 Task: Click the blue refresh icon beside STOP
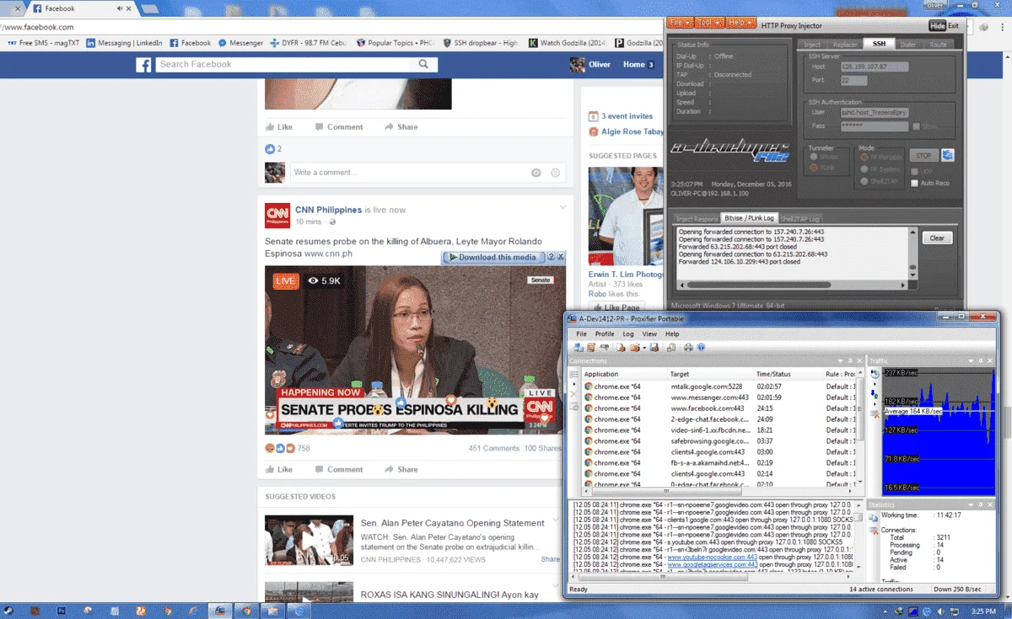pyautogui.click(x=948, y=155)
